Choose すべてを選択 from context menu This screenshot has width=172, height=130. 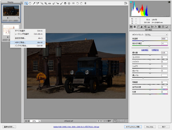click(x=28, y=31)
